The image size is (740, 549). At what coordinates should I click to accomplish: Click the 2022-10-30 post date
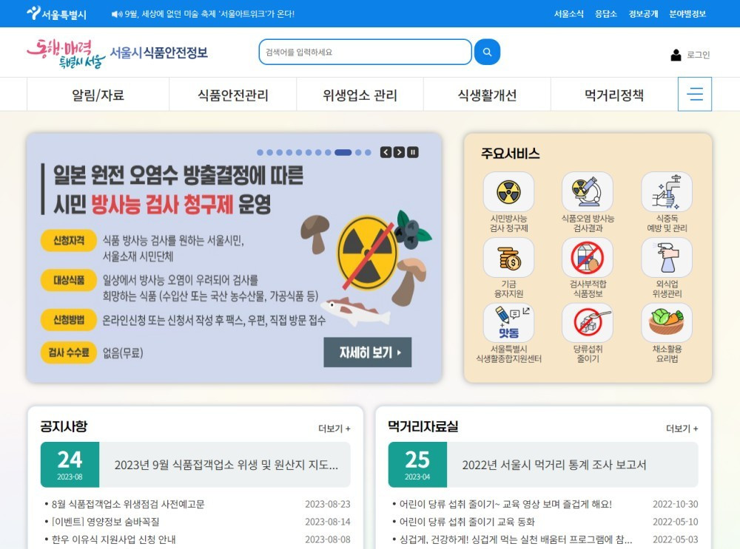(676, 504)
